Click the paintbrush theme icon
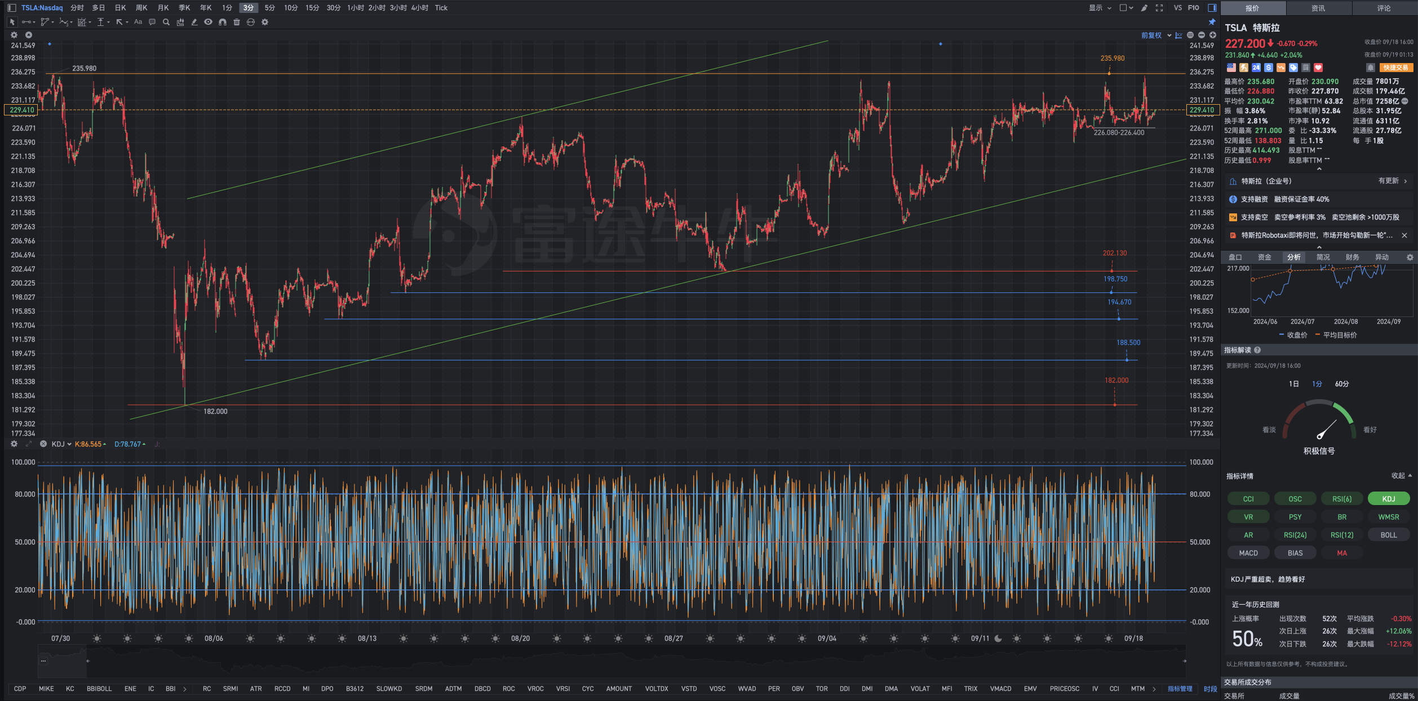Screen dimensions: 1418x701 pos(1144,8)
